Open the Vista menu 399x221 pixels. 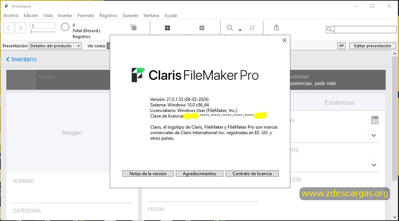tap(48, 16)
